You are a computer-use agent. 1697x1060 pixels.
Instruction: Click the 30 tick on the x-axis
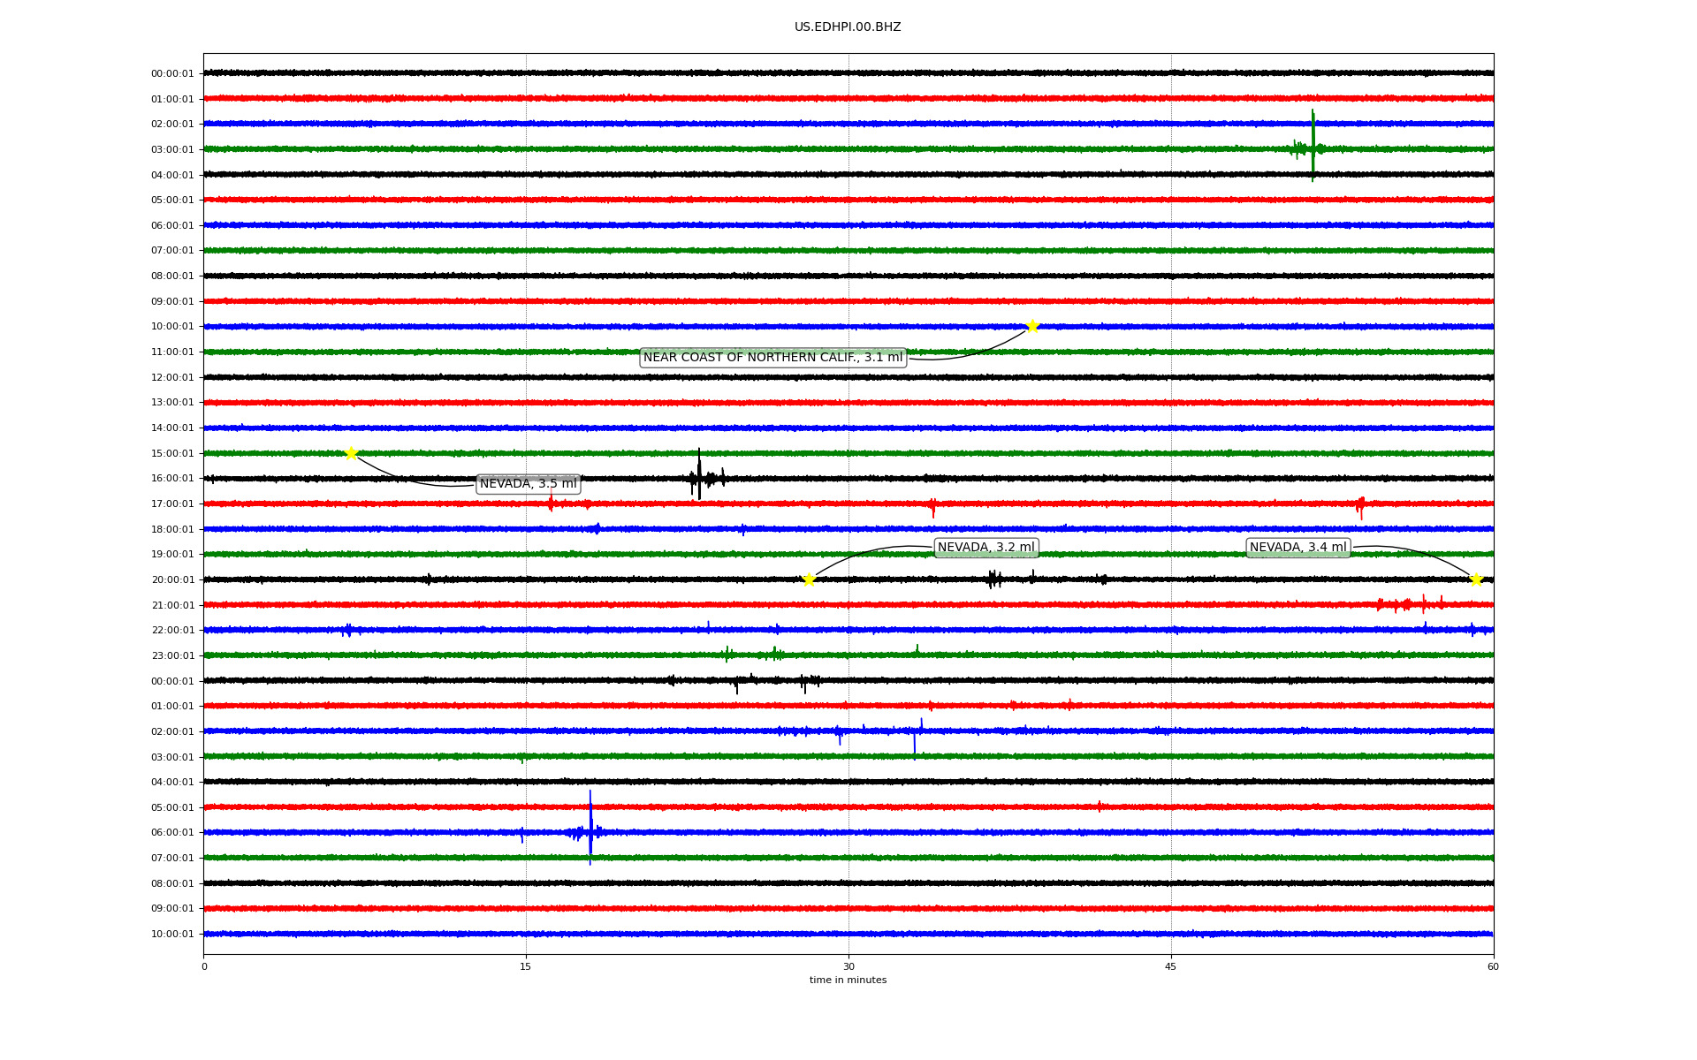coord(848,966)
